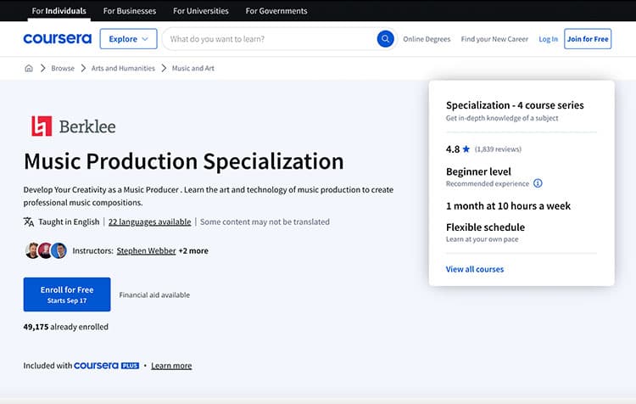Click 49,175 already enrolled text
This screenshot has width=636, height=404.
(65, 327)
